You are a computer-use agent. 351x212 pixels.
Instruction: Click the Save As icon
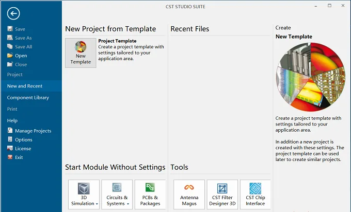(10, 38)
